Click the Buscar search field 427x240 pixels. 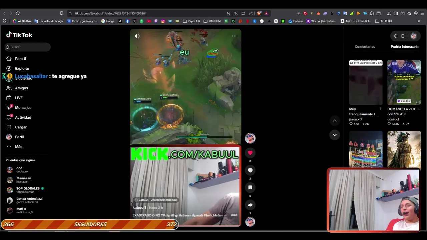point(28,47)
